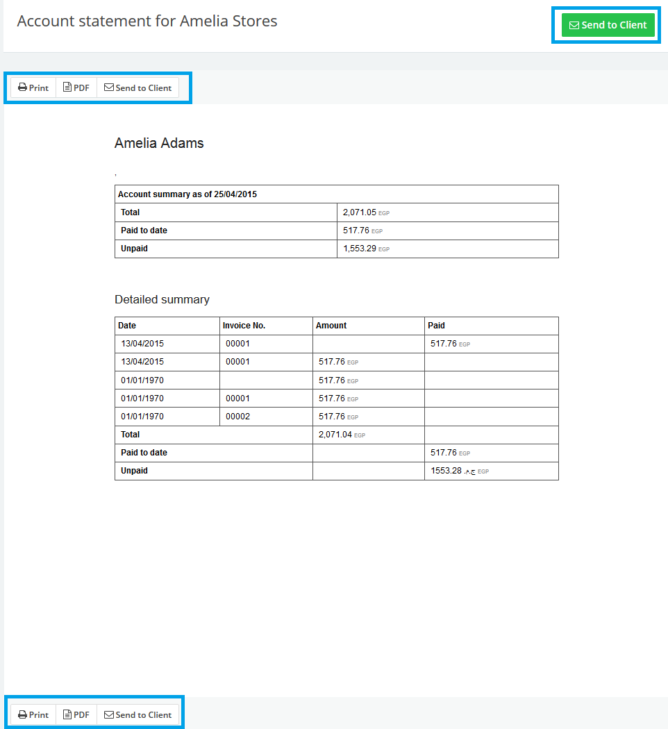Click the Paid column header

tap(436, 326)
